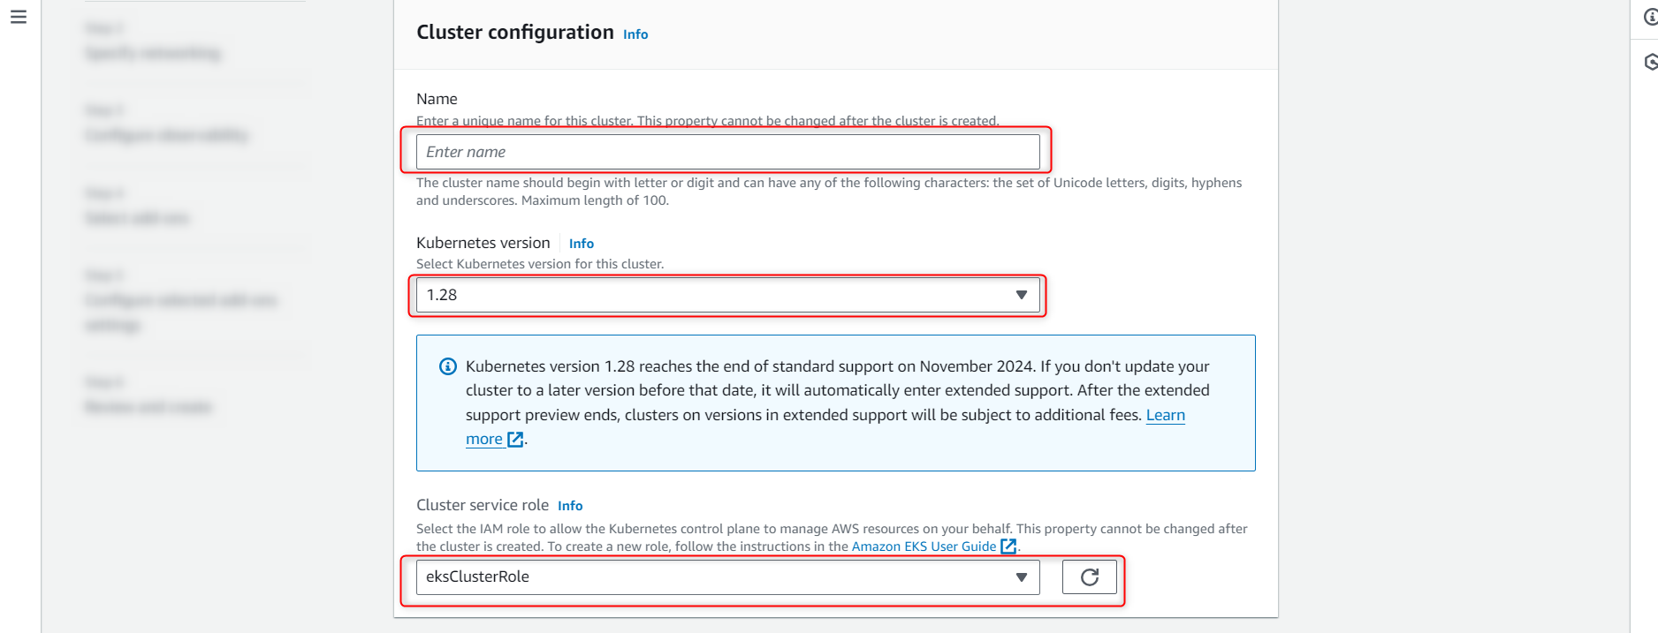The height and width of the screenshot is (633, 1658).
Task: Select the Review and create step
Action: tap(148, 407)
